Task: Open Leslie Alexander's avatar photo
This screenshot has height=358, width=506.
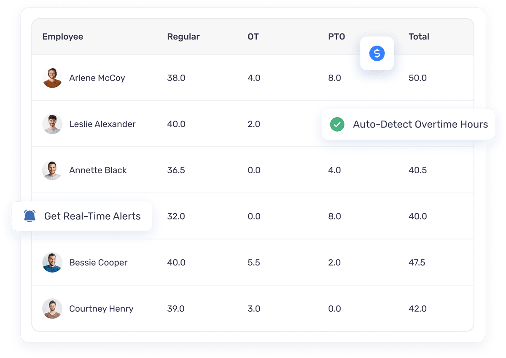Action: tap(52, 124)
